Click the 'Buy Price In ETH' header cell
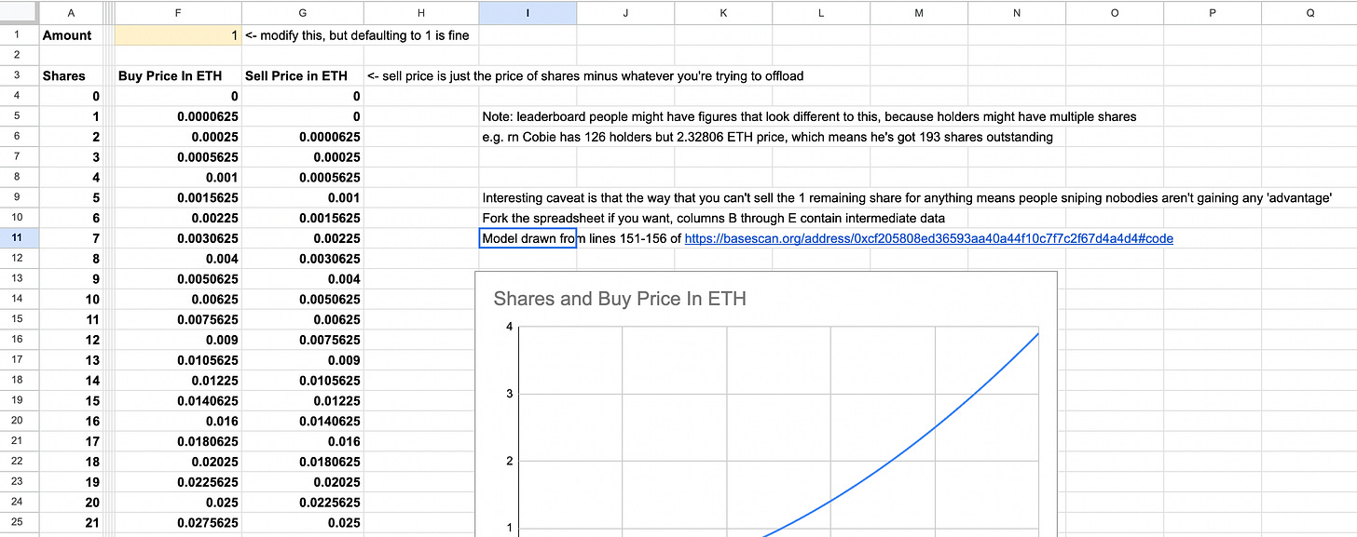 coord(178,76)
